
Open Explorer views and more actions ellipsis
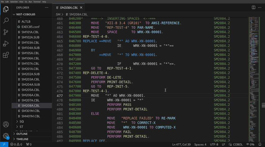pos(47,8)
